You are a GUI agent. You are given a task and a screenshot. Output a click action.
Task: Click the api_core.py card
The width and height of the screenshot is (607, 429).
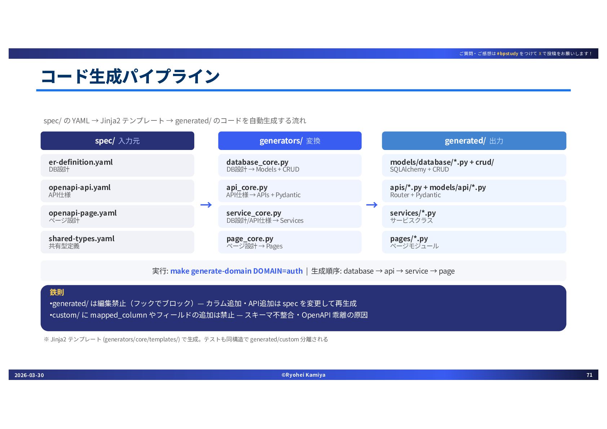click(290, 191)
